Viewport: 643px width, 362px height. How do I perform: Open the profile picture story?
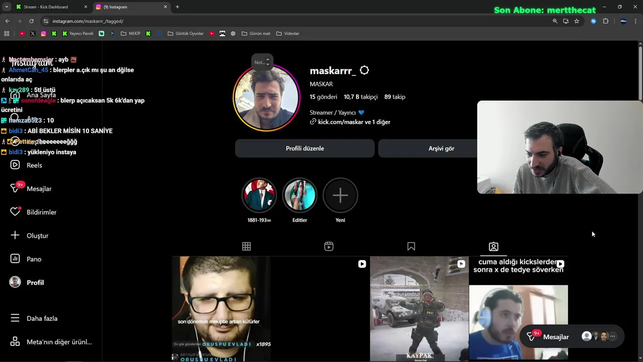pyautogui.click(x=266, y=98)
